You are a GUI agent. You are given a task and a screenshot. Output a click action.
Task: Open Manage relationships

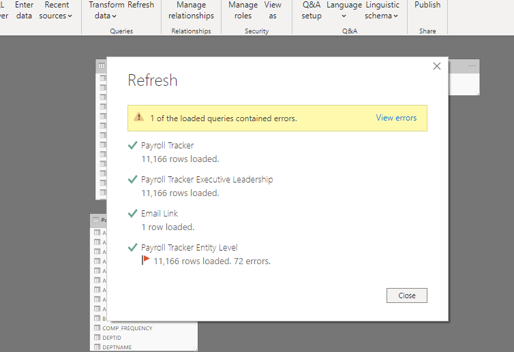pyautogui.click(x=191, y=10)
